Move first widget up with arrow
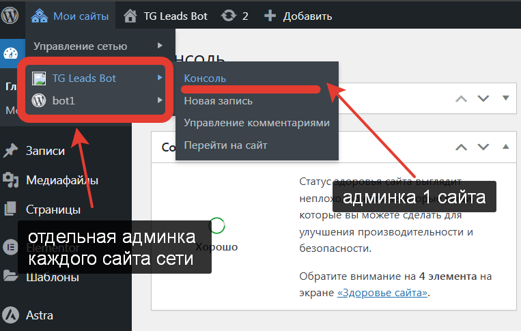The image size is (521, 331). tap(461, 98)
